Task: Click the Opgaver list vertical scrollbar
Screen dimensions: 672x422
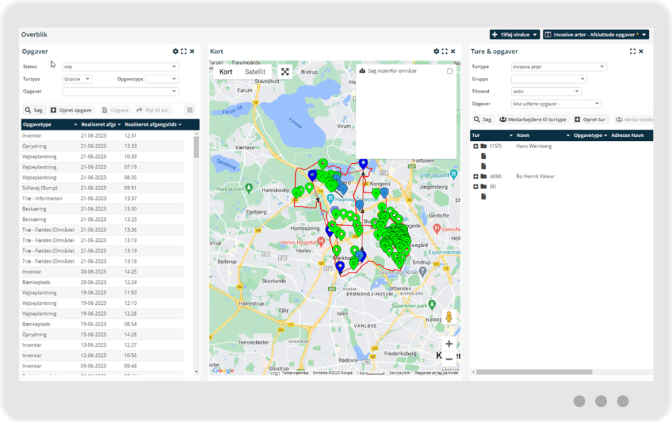Action: click(196, 147)
